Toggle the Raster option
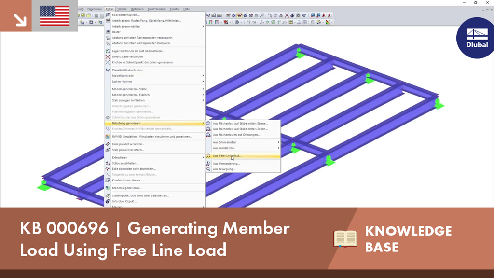 click(x=154, y=32)
